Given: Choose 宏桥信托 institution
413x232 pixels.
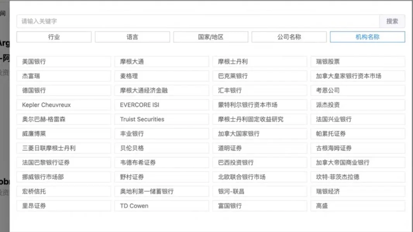Looking at the screenshot, I should point(64,191).
